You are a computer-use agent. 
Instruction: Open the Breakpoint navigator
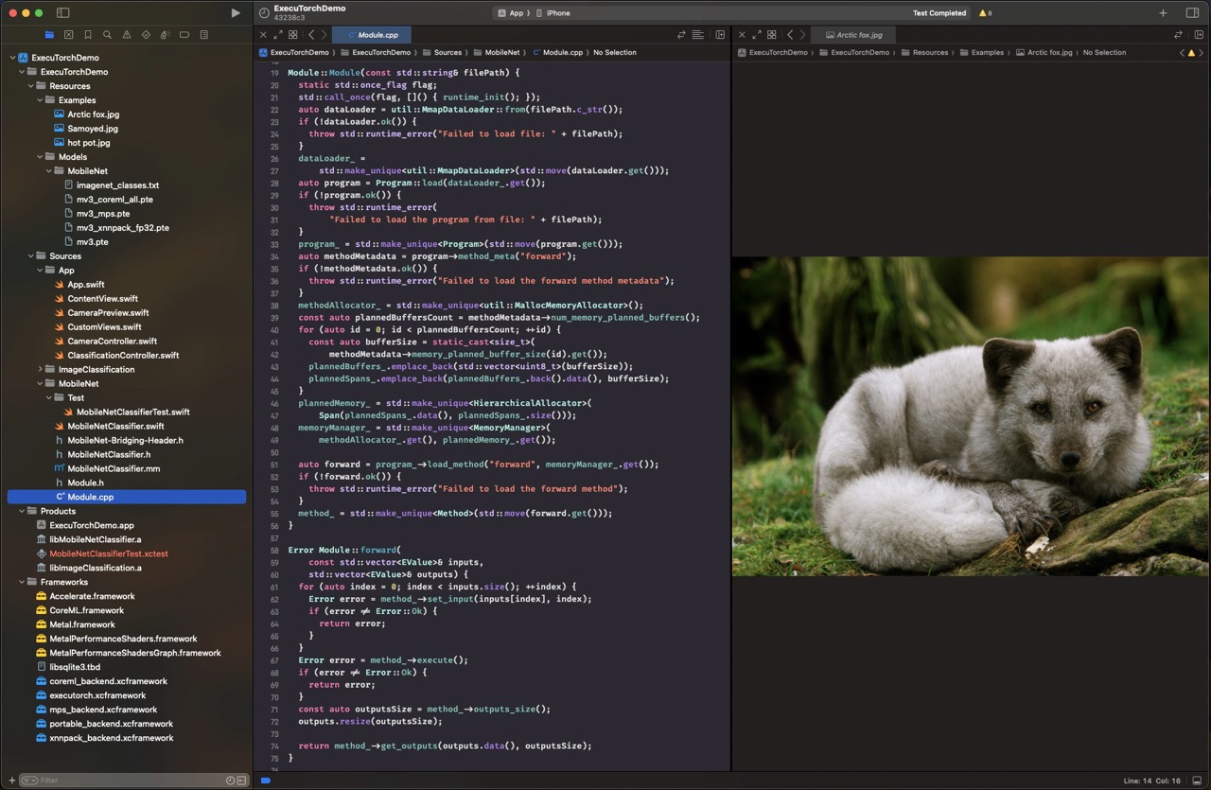click(184, 35)
